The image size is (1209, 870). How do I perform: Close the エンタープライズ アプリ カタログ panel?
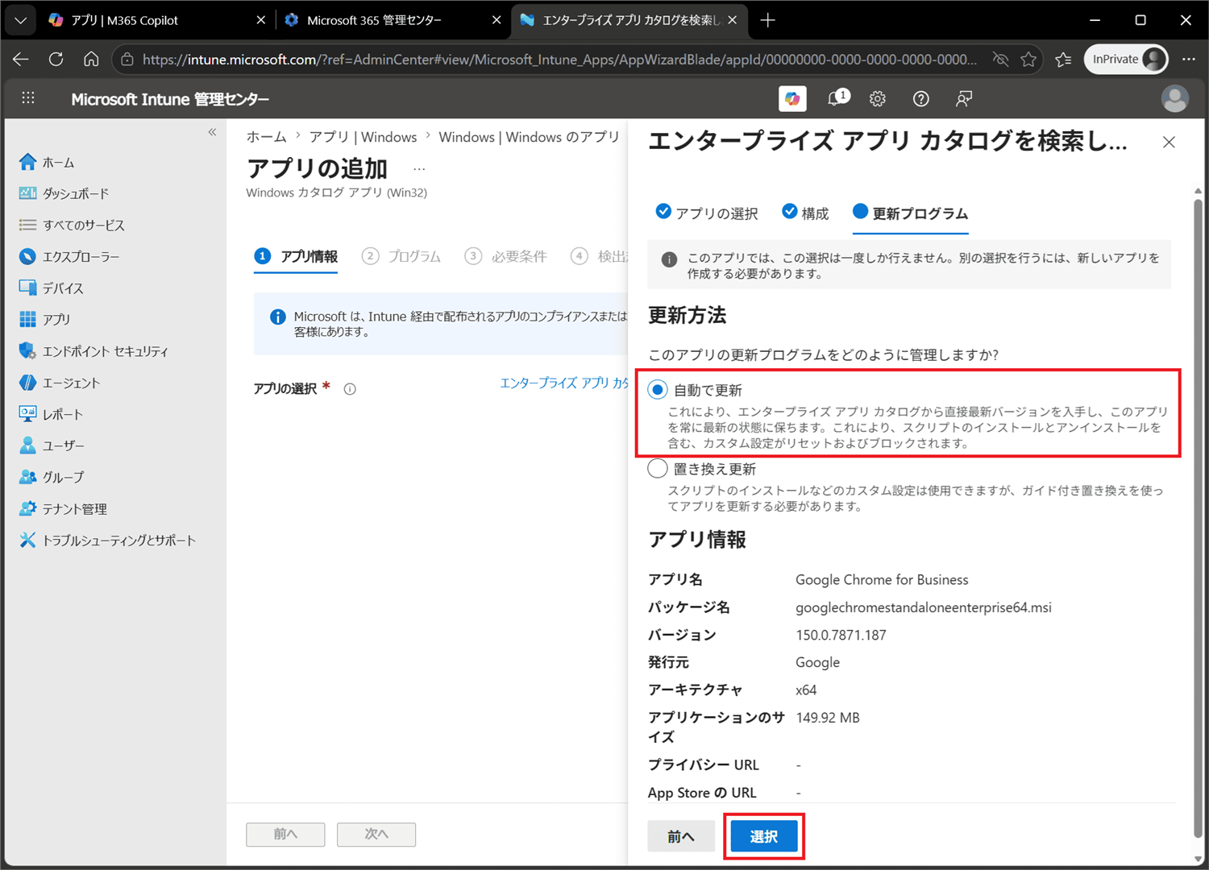click(1169, 143)
